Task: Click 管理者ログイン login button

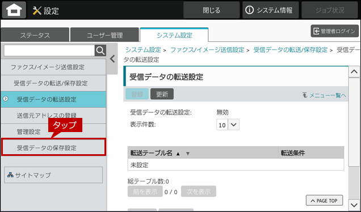Action: point(334,31)
